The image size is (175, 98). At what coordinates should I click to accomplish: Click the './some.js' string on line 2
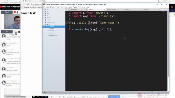click(x=106, y=16)
